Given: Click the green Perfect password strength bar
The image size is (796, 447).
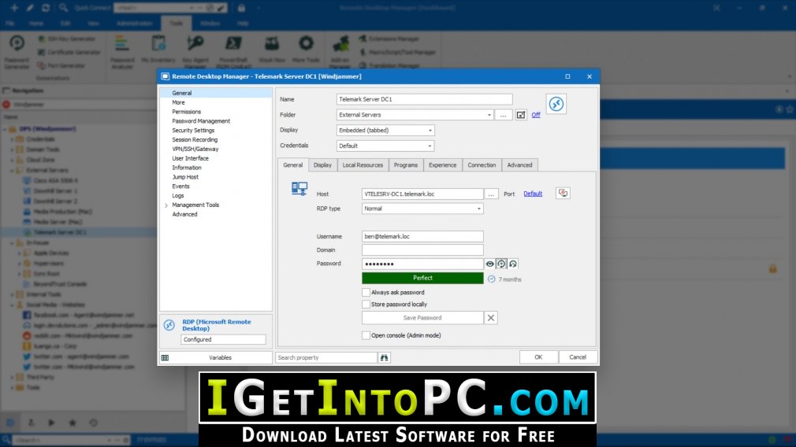Looking at the screenshot, I should 422,279.
